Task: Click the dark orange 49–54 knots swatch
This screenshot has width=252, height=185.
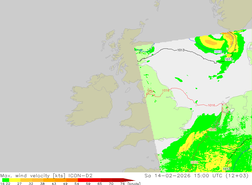Action: [x=72, y=180]
